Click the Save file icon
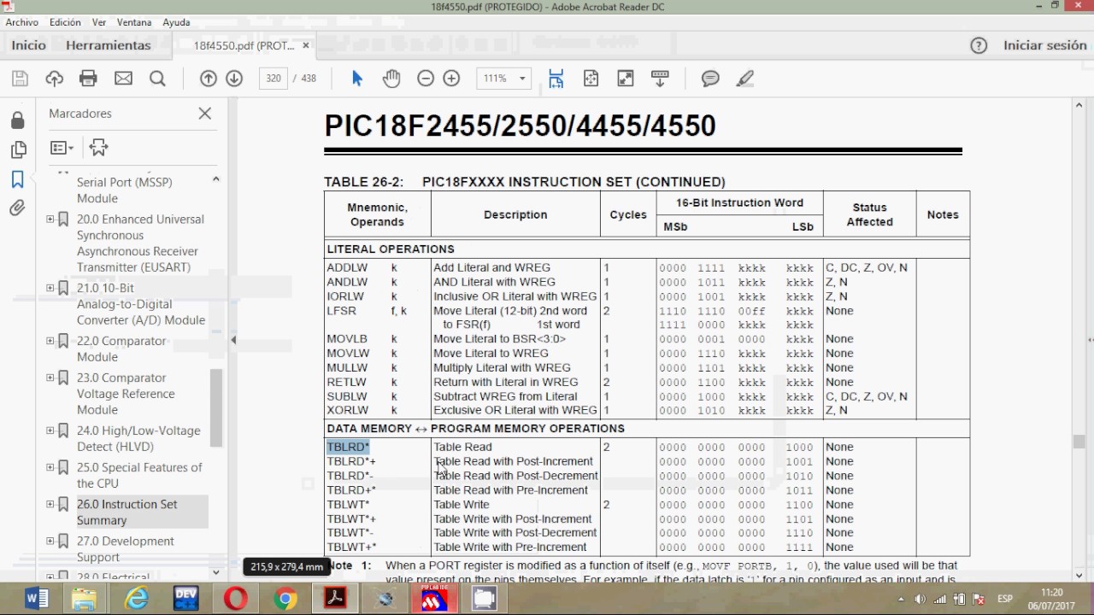The image size is (1094, 615). pos(21,79)
